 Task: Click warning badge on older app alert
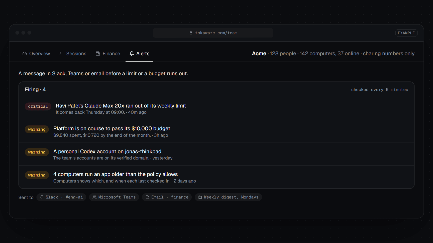37,175
